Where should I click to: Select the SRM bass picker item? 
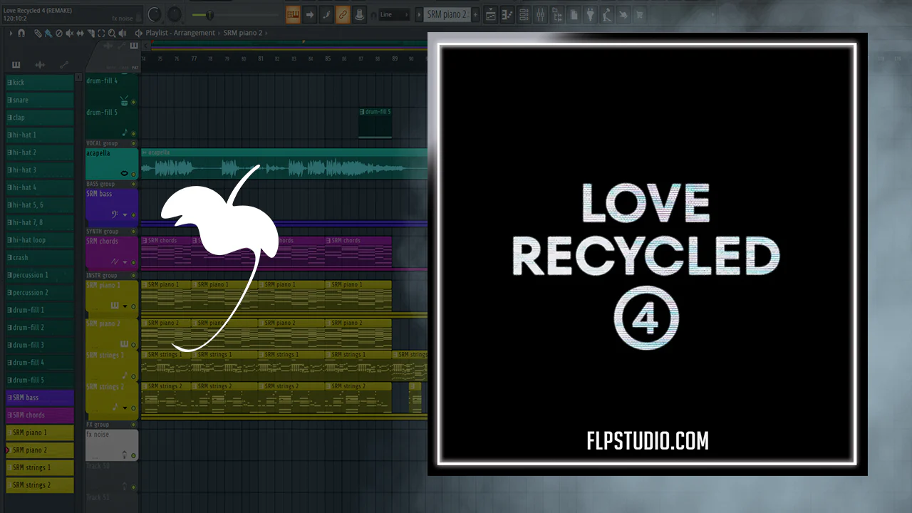(40, 398)
